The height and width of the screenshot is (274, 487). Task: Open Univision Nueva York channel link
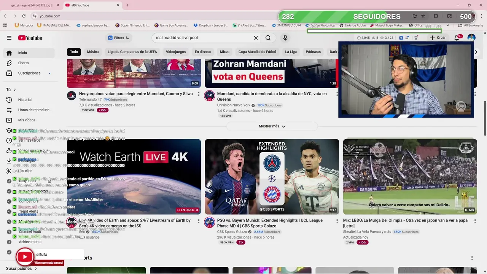pos(234,105)
